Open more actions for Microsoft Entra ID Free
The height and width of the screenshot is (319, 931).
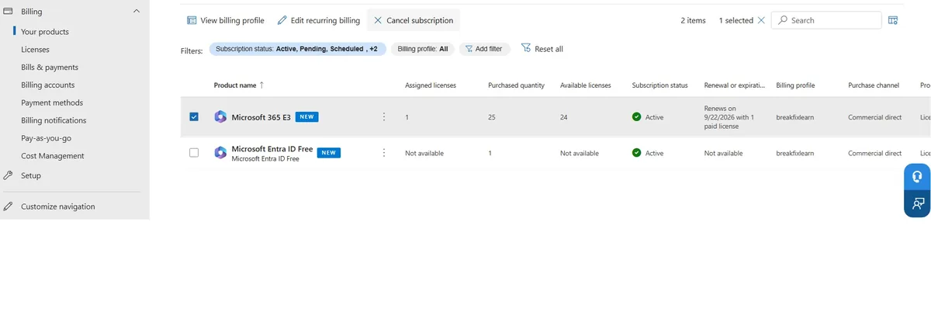383,153
